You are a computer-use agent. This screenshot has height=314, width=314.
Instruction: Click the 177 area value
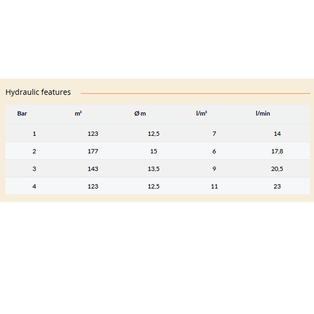[93, 151]
